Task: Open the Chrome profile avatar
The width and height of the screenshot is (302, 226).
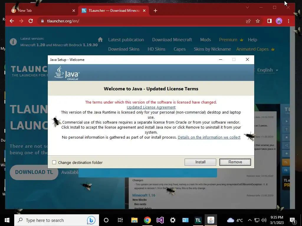Action: [x=279, y=21]
